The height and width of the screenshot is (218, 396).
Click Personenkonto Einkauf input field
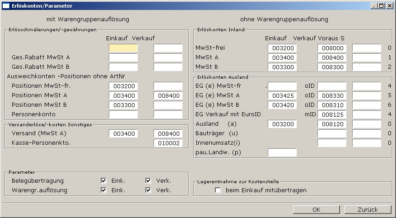tap(123, 114)
